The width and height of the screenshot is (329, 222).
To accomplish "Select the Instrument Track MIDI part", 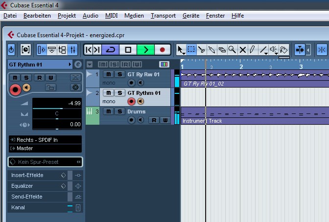I will [x=255, y=116].
